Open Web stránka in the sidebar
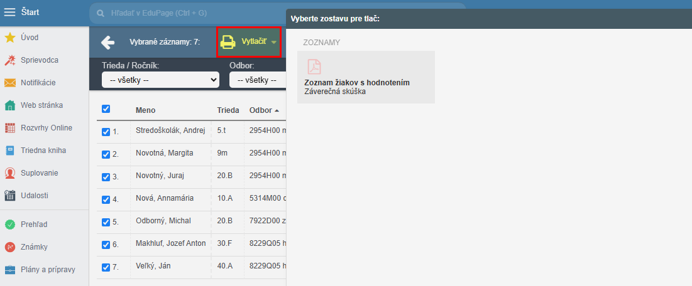 pyautogui.click(x=41, y=105)
